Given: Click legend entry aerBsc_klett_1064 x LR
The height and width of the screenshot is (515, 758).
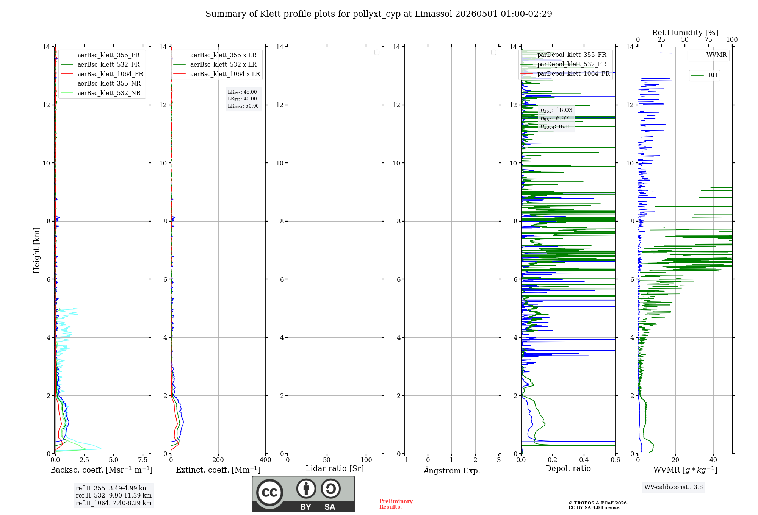Looking at the screenshot, I should [x=217, y=74].
